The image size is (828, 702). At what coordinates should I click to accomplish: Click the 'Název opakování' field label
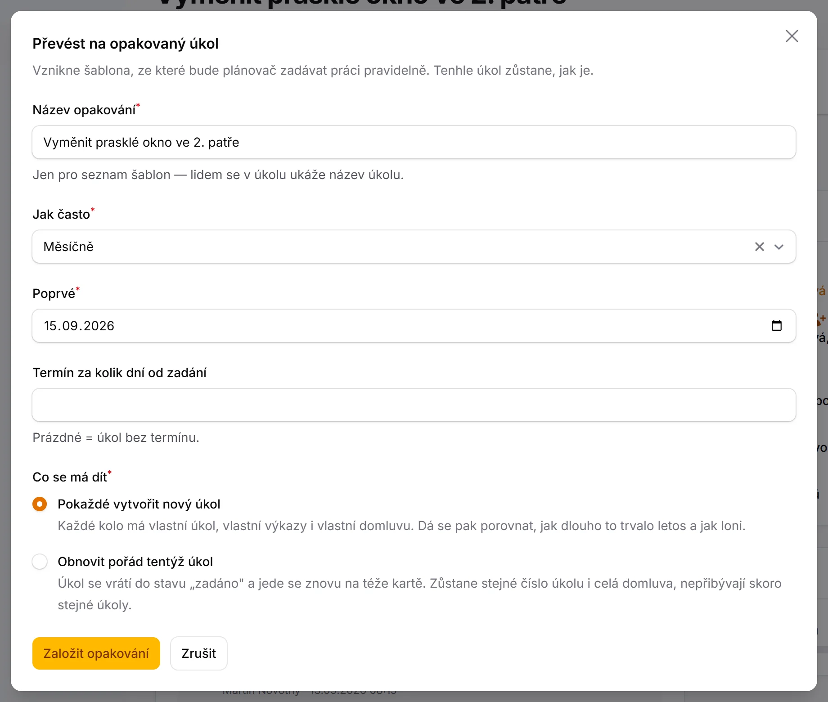tap(84, 110)
